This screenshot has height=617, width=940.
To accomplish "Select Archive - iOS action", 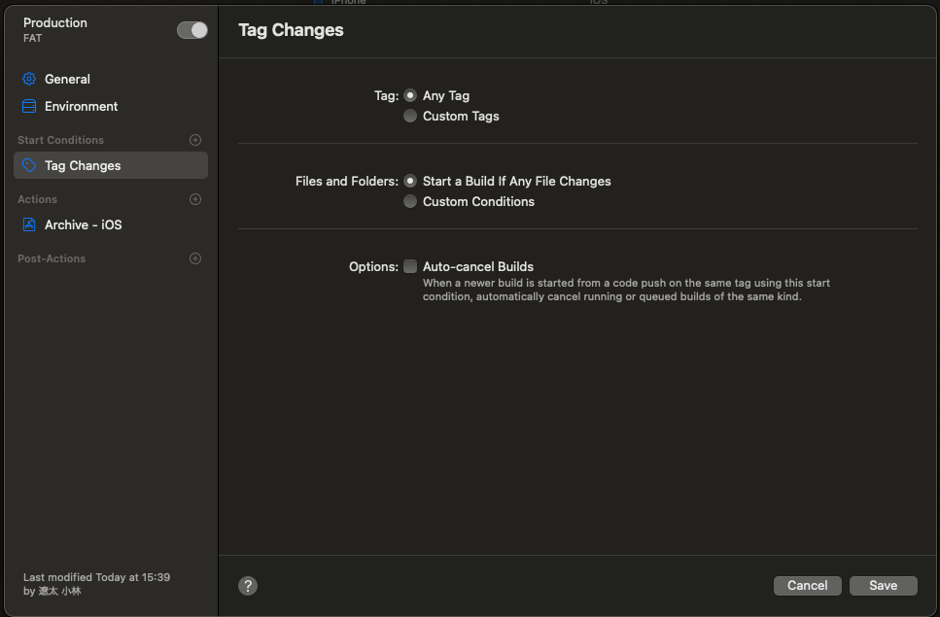I will point(111,224).
